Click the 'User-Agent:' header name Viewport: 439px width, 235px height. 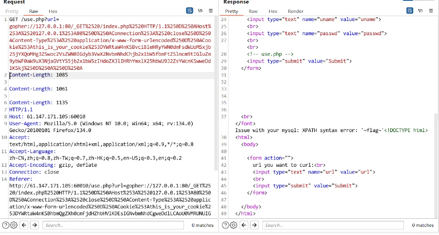coord(25,124)
